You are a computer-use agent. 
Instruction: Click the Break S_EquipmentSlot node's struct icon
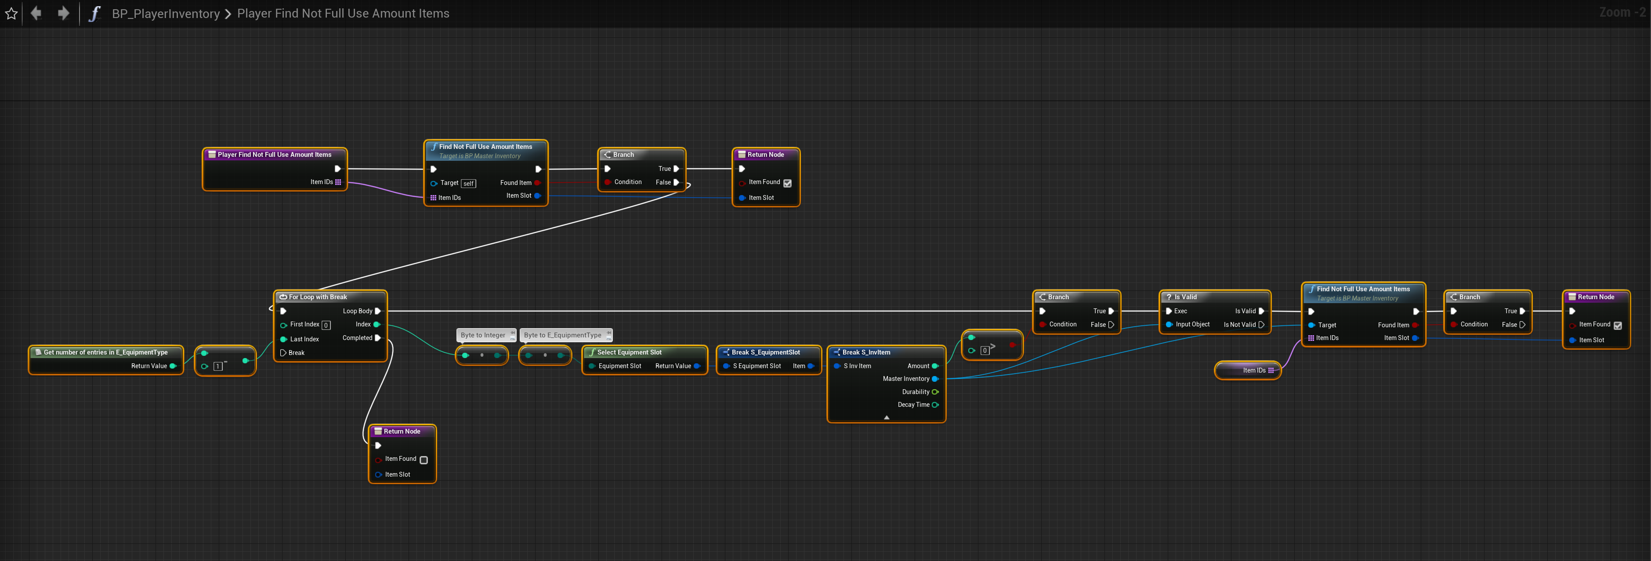725,352
